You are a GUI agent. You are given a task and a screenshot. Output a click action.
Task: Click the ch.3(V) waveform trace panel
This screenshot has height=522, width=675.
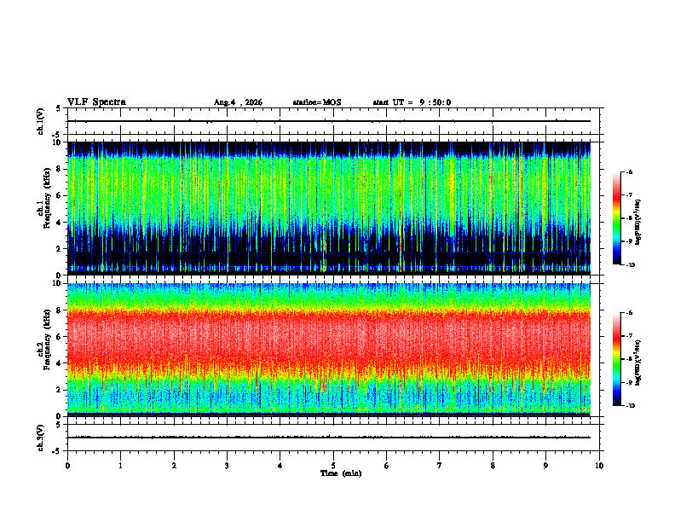(333, 438)
